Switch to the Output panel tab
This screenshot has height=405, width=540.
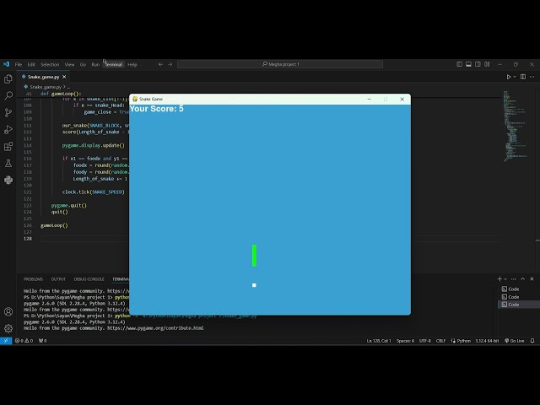pyautogui.click(x=58, y=279)
